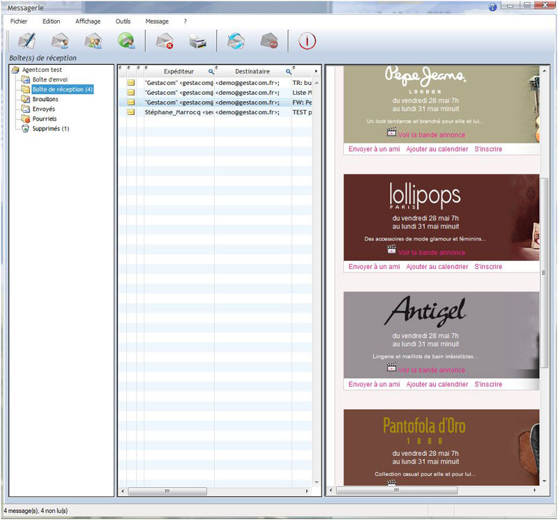The width and height of the screenshot is (558, 520).
Task: Select the Boîte d'envoi folder
Action: click(x=50, y=79)
